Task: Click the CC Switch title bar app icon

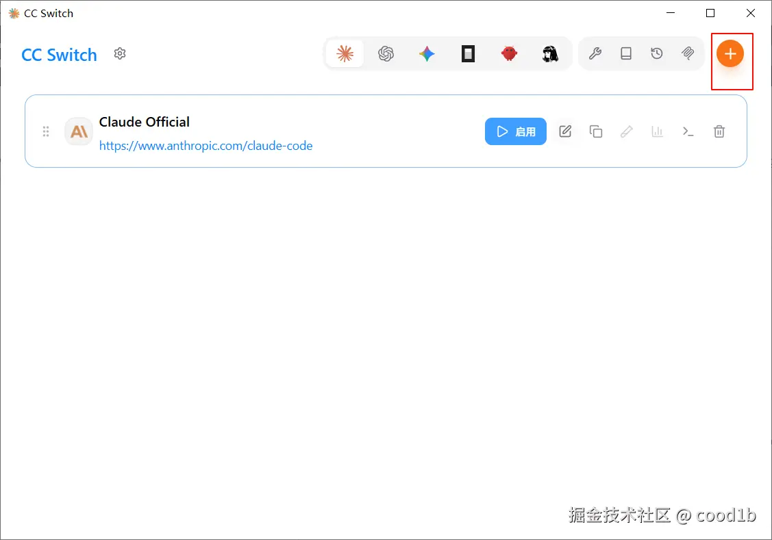Action: 14,13
